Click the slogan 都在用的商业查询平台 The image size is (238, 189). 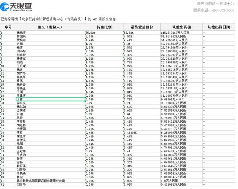[215, 3]
